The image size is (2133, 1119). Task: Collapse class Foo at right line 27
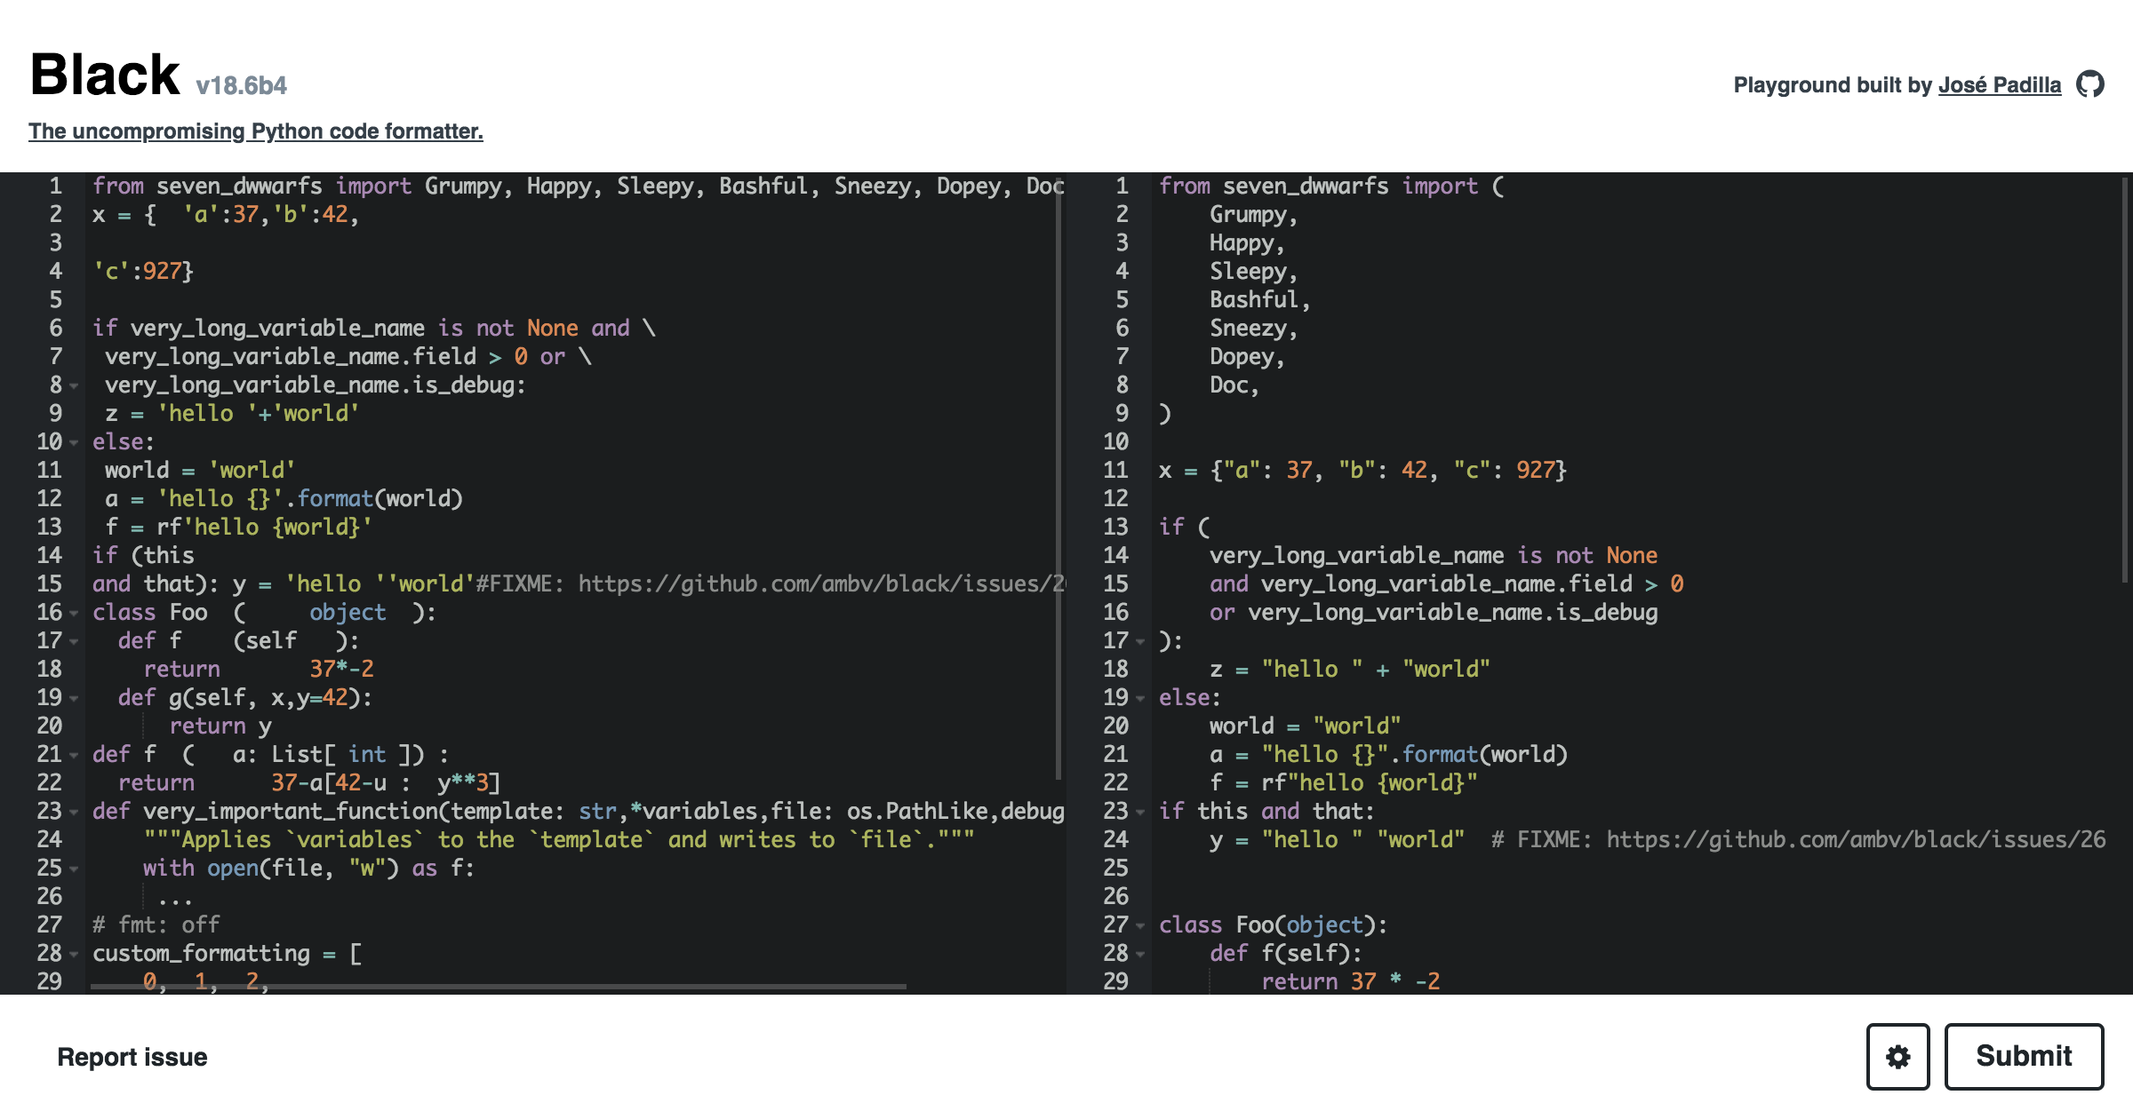(x=1140, y=925)
